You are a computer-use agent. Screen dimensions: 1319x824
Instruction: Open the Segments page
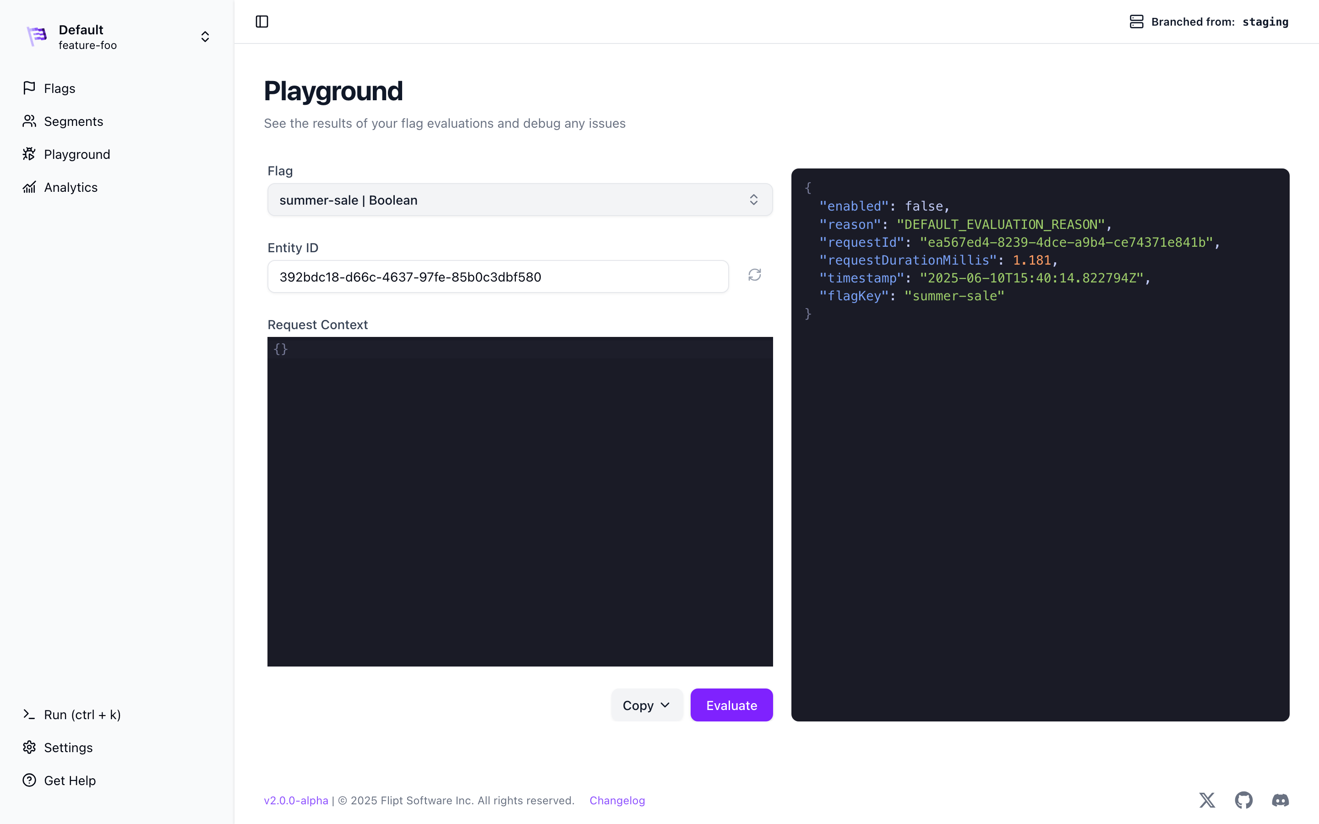(x=73, y=121)
